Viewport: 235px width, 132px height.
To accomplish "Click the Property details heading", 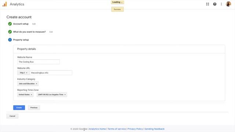I will point(26,49).
